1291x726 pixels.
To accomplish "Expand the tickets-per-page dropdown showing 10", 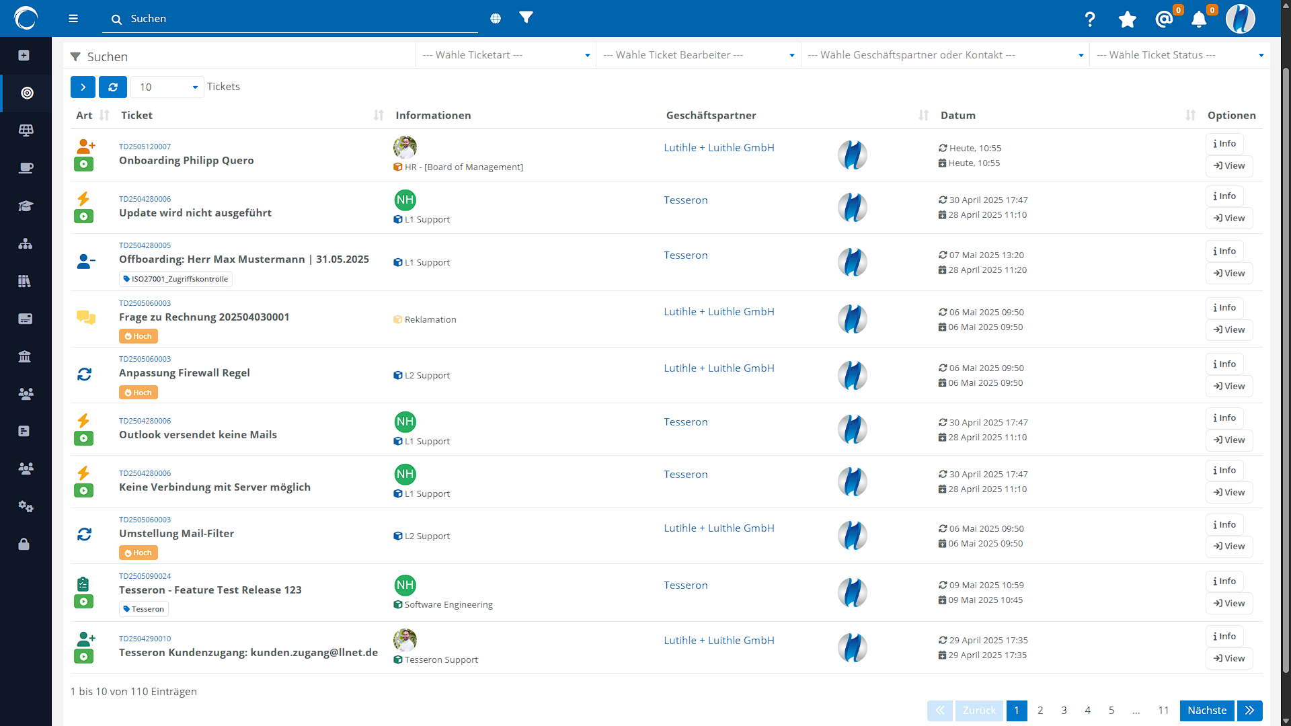I will coord(167,87).
